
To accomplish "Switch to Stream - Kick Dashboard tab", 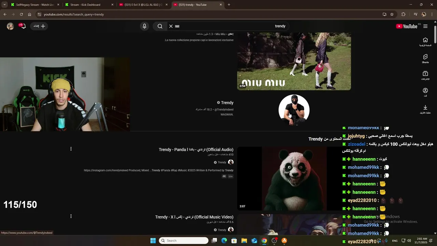I will (89, 5).
